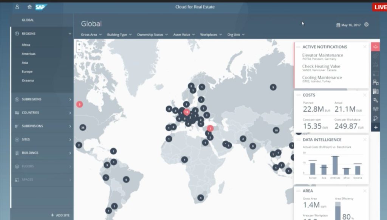Click the marker labeled 10 in China
Screen dimensions: 387x220
276,130
